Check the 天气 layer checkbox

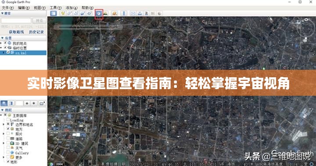pos(8,148)
